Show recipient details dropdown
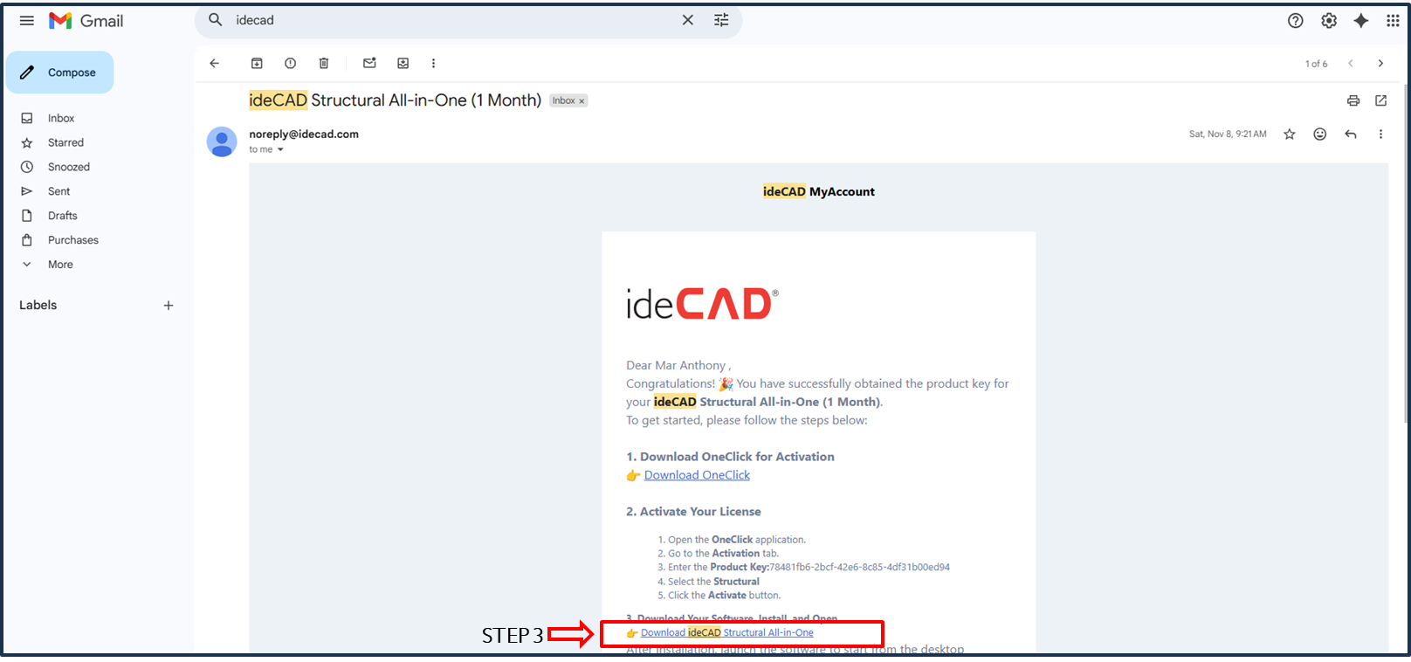Screen dimensions: 1411x662 click(280, 149)
